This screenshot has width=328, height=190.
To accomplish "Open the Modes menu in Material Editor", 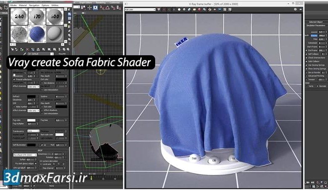I will [13, 5].
